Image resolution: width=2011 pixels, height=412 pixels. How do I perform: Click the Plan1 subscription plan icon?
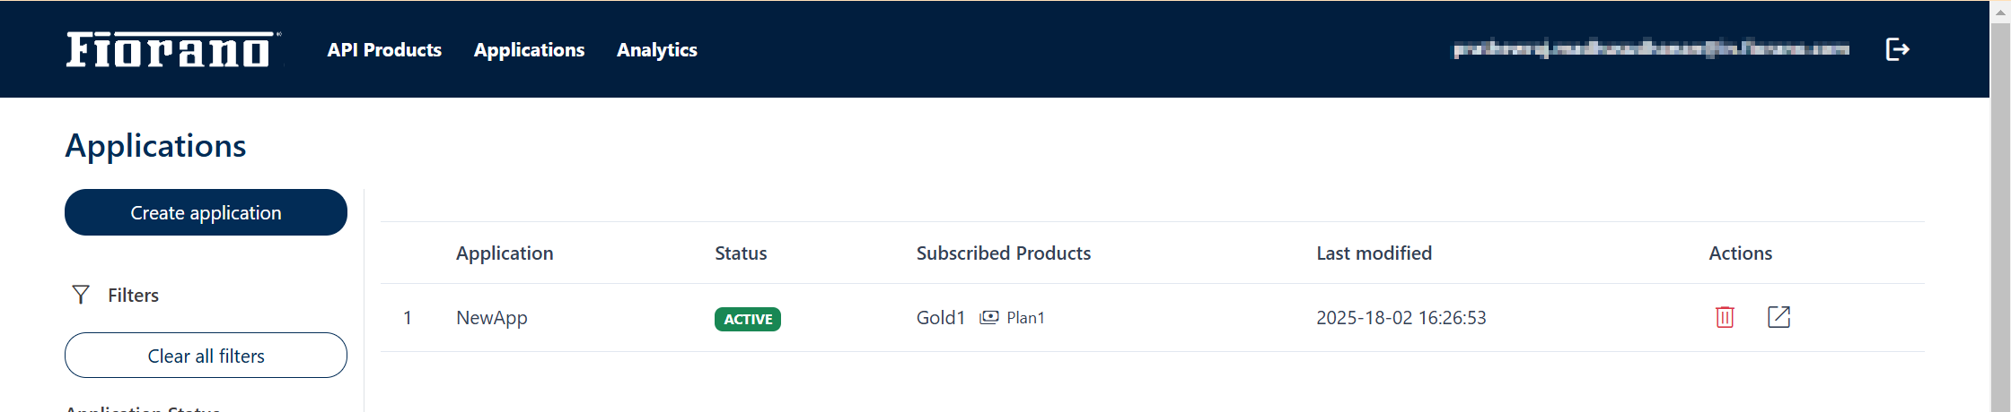point(988,318)
